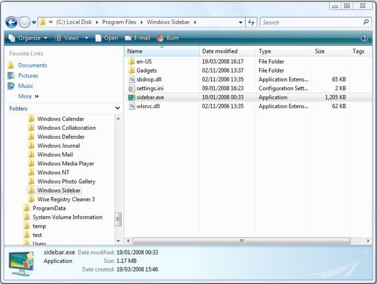This screenshot has width=377, height=284.
Task: Select System Volume Information folder
Action: 67,217
